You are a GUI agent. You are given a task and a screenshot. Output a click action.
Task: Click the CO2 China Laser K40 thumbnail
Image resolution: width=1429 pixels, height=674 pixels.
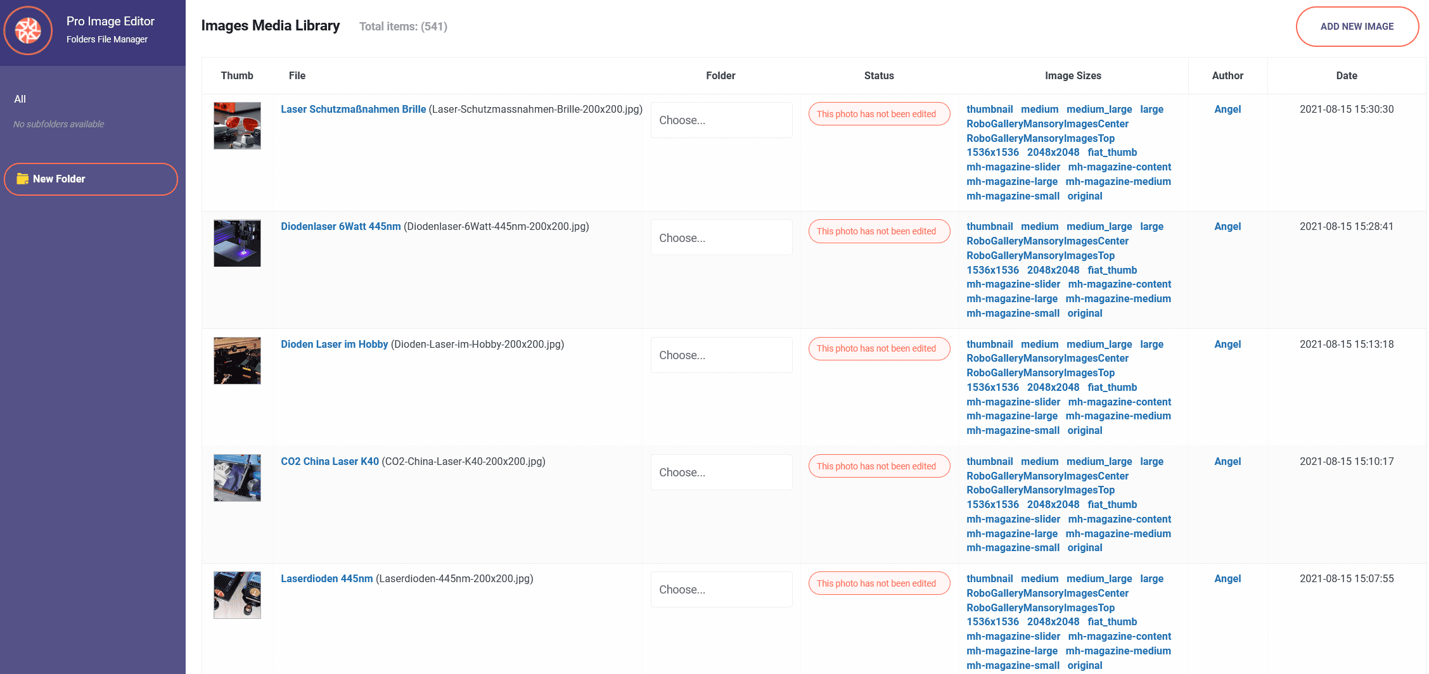237,478
